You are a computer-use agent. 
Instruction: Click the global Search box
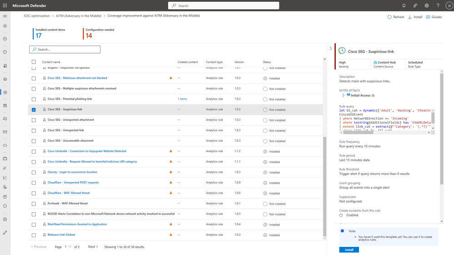[x=224, y=5]
